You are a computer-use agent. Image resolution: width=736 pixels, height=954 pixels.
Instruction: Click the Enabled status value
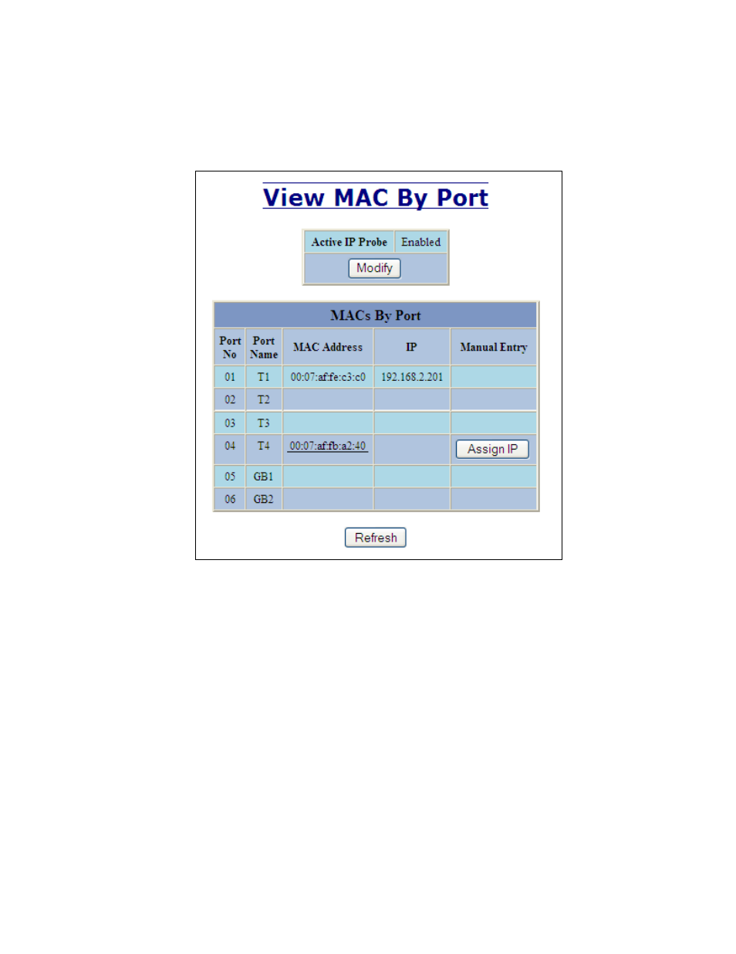[x=420, y=242]
